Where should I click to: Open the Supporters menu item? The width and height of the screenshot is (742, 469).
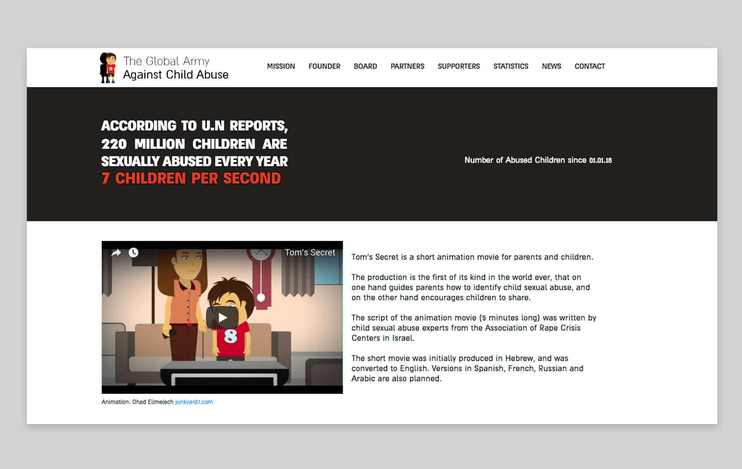[459, 66]
